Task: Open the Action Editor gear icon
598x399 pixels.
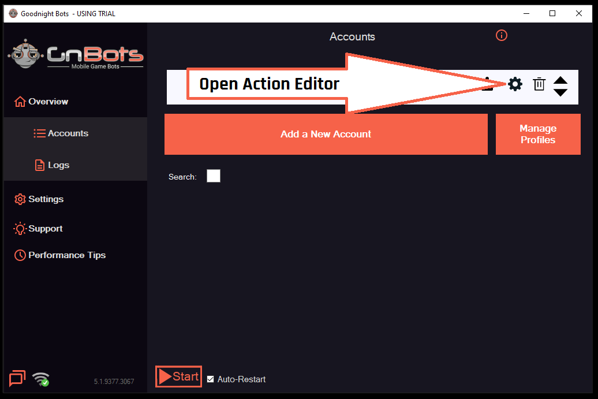Action: pos(514,84)
